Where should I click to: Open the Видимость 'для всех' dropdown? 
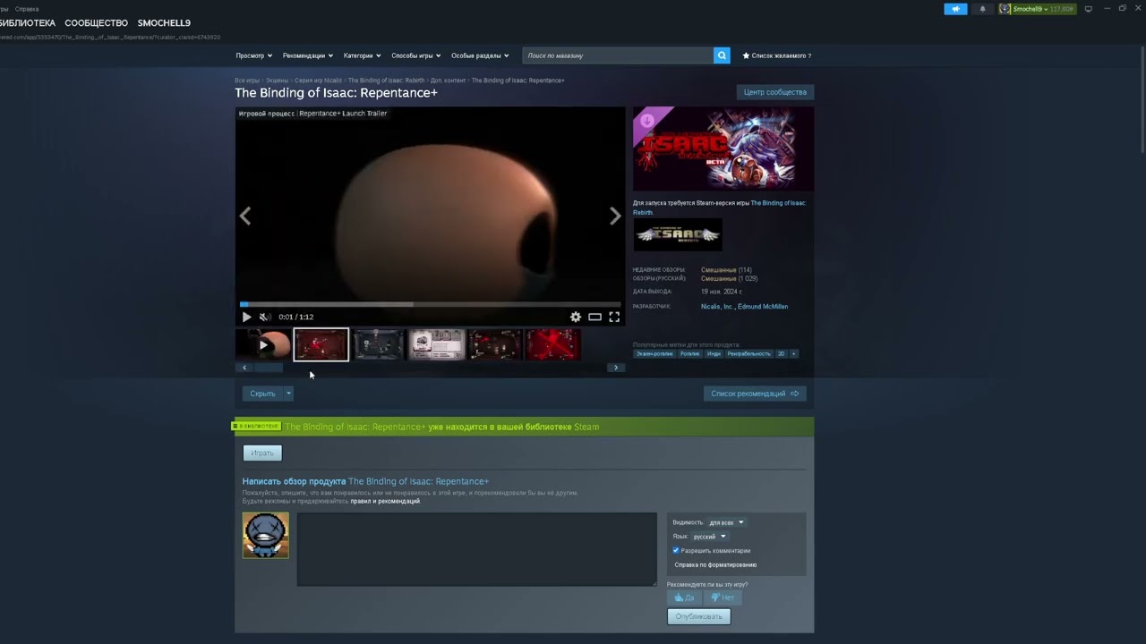click(x=726, y=522)
